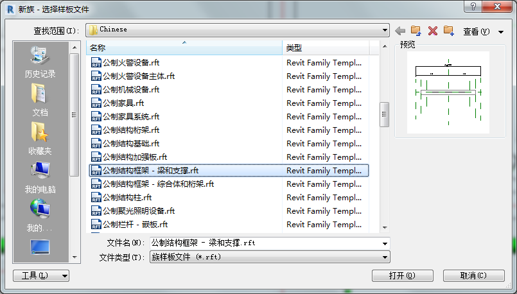The width and height of the screenshot is (517, 294).
Task: Click the template preview thumbnail
Action: [448, 92]
